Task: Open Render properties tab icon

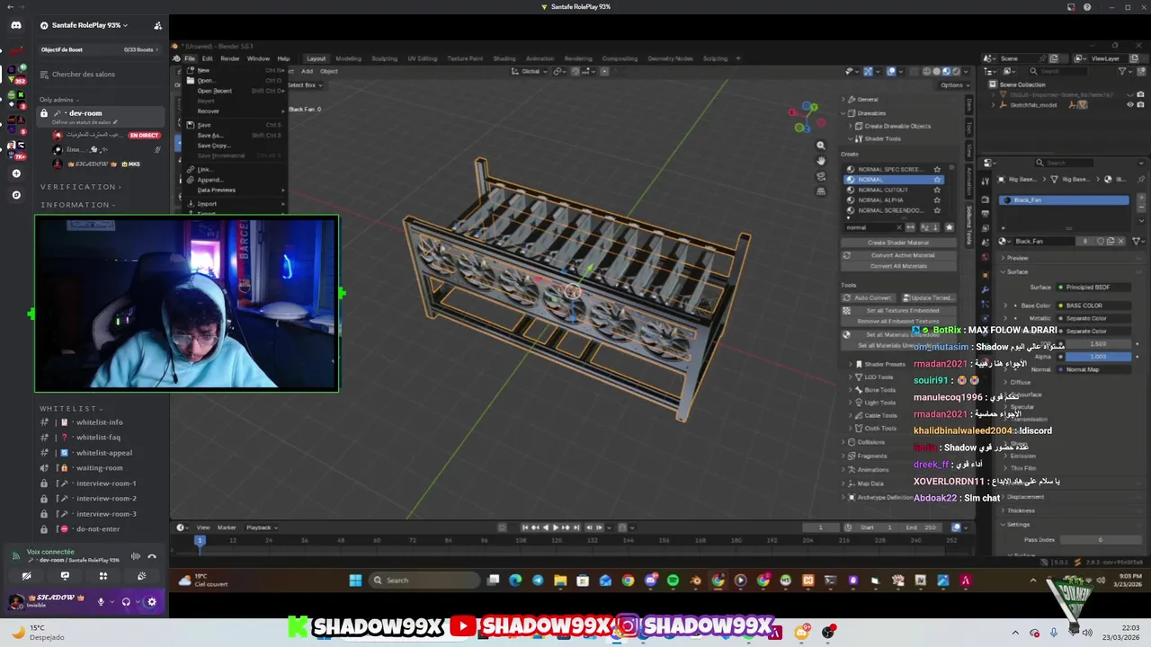Action: [986, 199]
